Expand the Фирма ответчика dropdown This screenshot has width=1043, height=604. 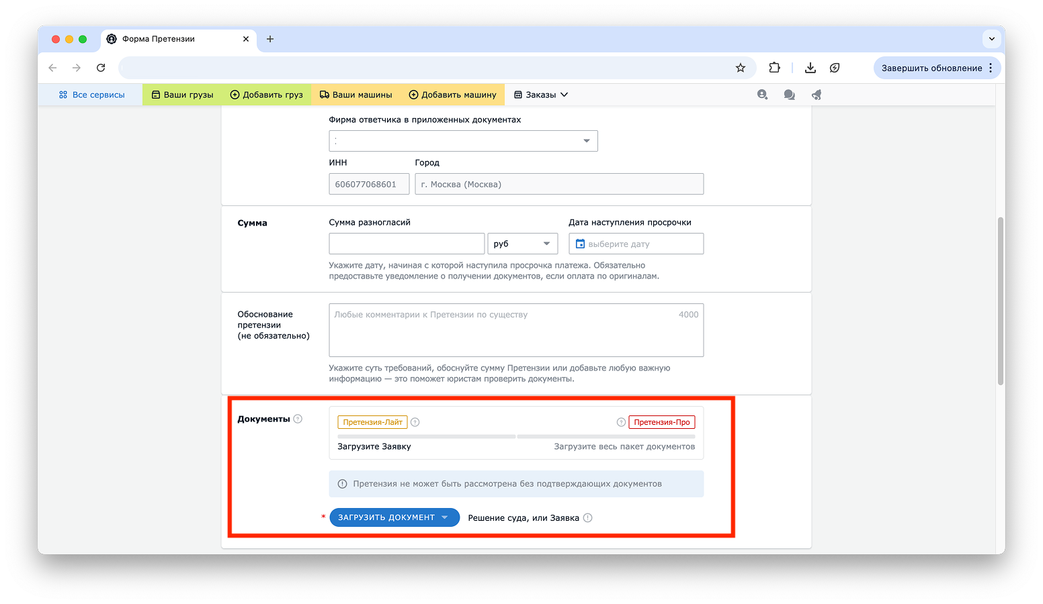tap(463, 141)
